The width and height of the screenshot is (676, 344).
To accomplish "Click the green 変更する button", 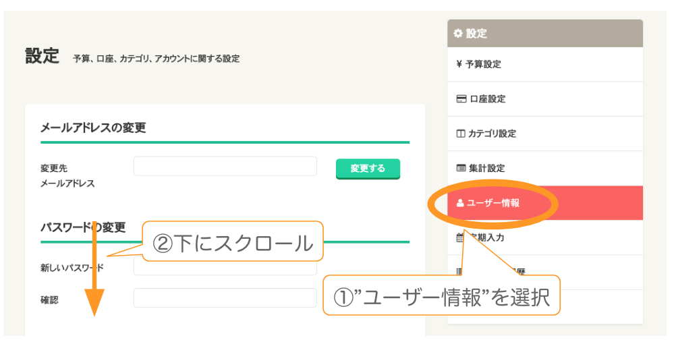I will click(x=368, y=169).
